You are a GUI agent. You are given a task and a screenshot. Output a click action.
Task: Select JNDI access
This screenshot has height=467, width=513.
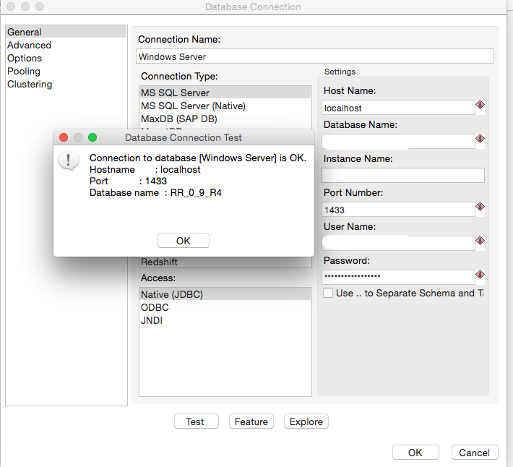(225, 320)
